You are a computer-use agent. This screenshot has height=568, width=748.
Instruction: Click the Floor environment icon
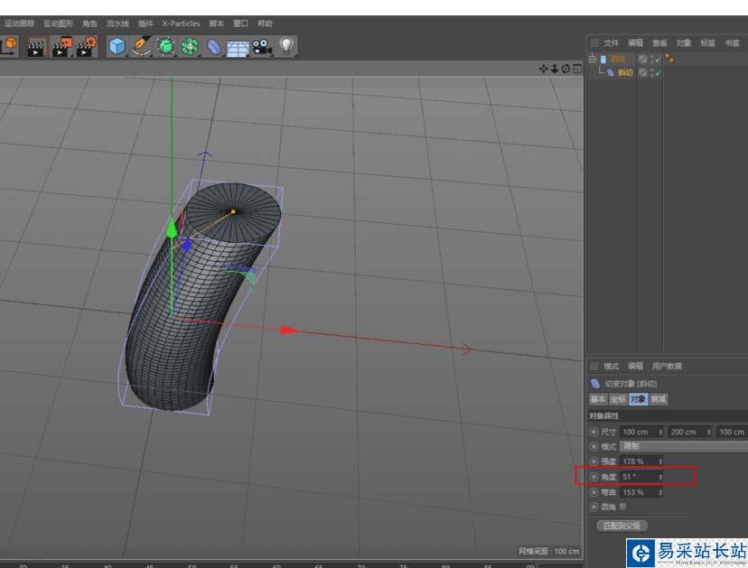point(238,46)
